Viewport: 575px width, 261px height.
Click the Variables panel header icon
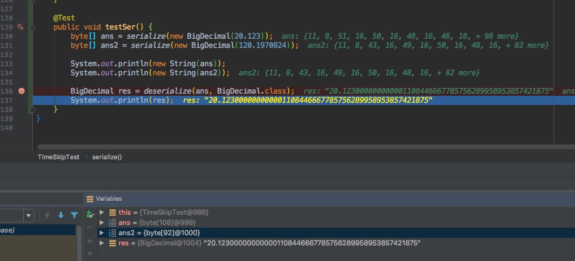coord(90,199)
